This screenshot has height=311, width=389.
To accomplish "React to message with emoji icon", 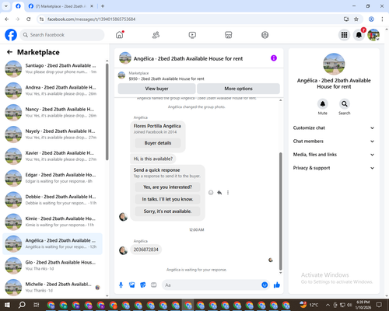I will point(211,193).
